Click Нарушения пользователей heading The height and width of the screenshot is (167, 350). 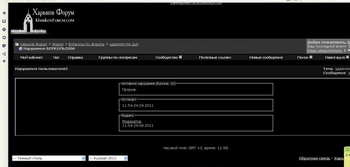click(41, 69)
